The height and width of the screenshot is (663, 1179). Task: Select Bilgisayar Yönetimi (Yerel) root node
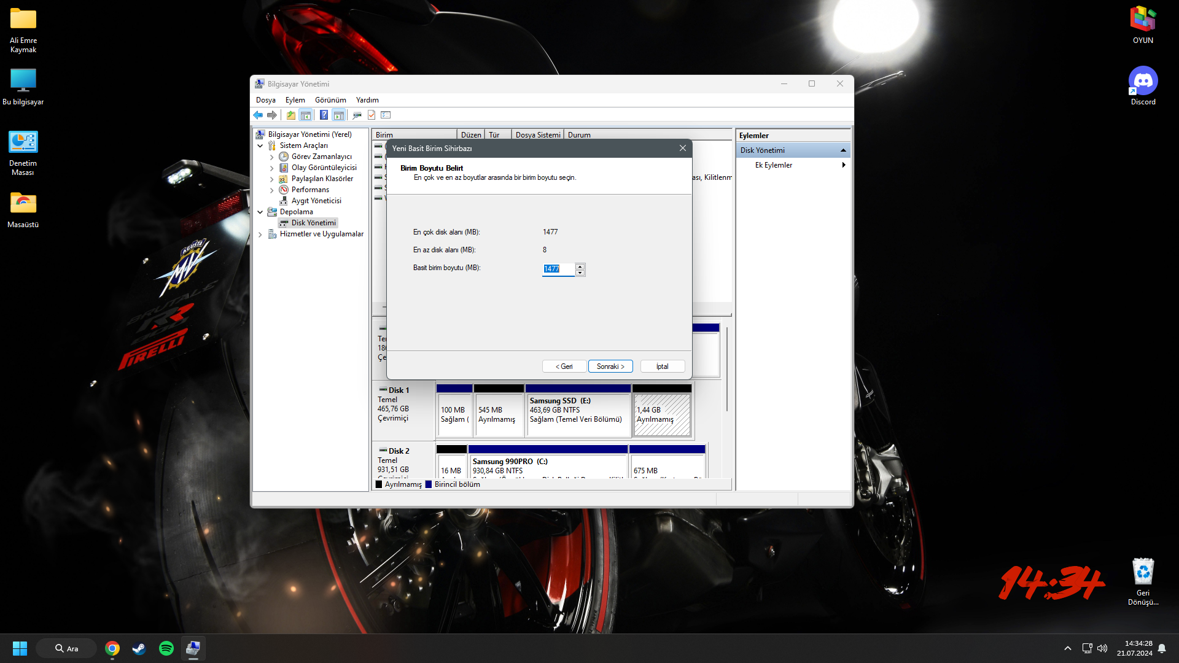coord(309,134)
